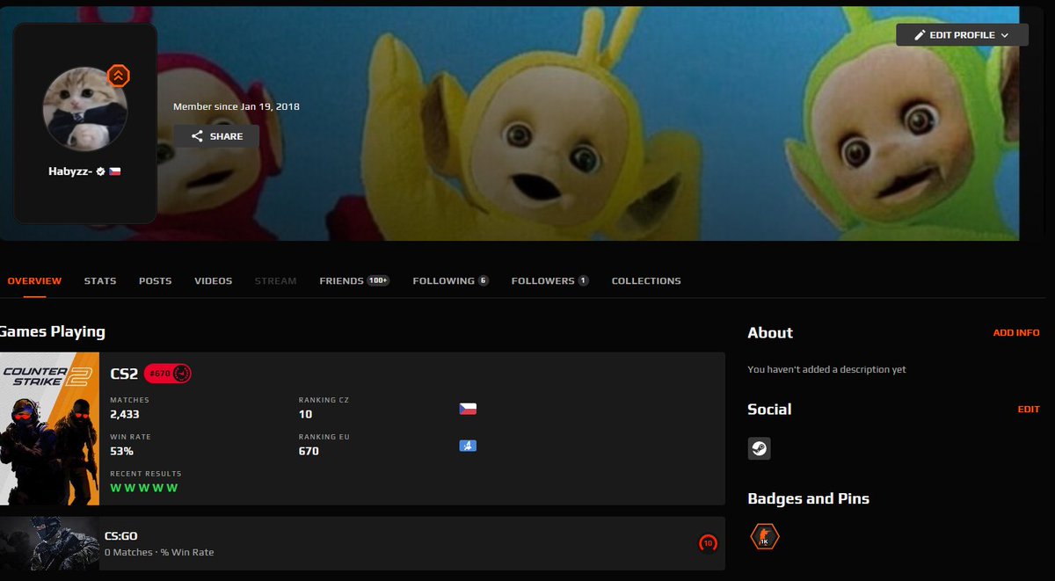The image size is (1055, 581).
Task: Click the Social heading
Action: click(769, 410)
